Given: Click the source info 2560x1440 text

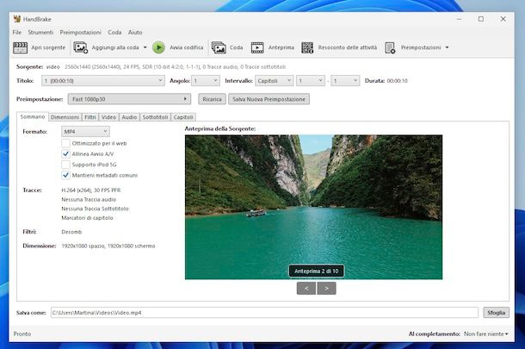Looking at the screenshot, I should click(175, 66).
